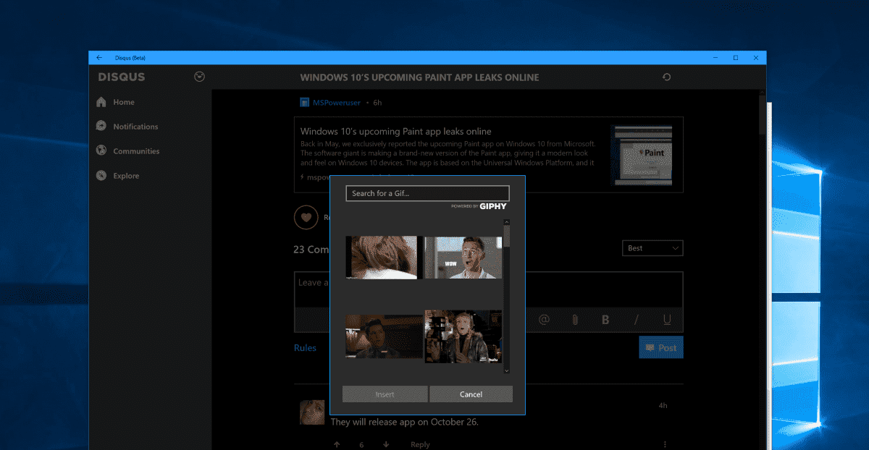This screenshot has width=869, height=450.
Task: Open Notifications from the sidebar icon
Action: [101, 126]
